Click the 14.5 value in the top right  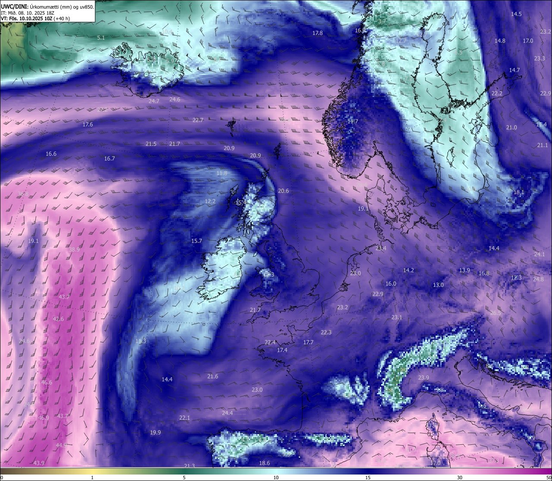click(516, 14)
